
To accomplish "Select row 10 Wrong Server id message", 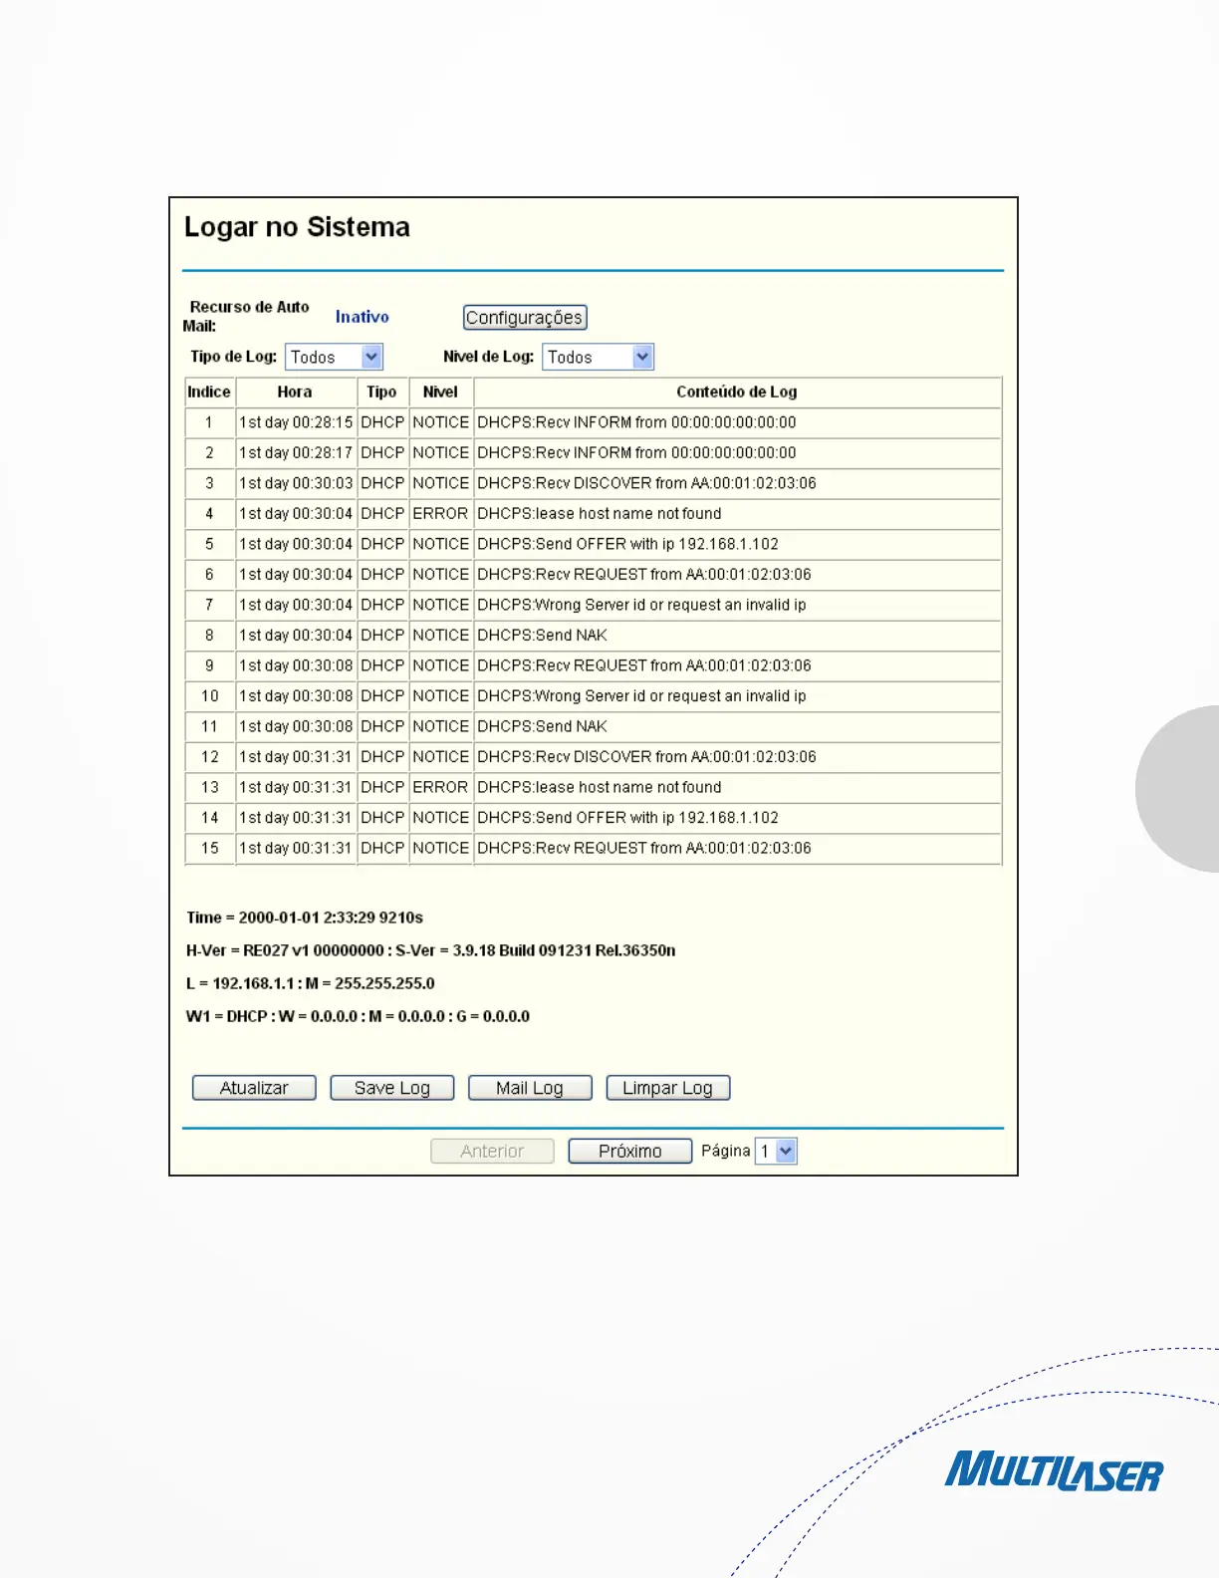I will tap(642, 696).
